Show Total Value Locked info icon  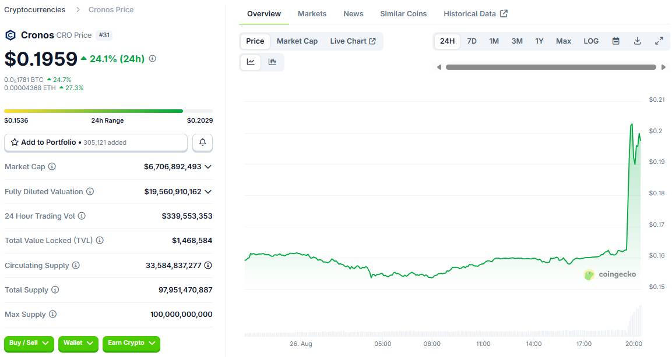(x=100, y=240)
